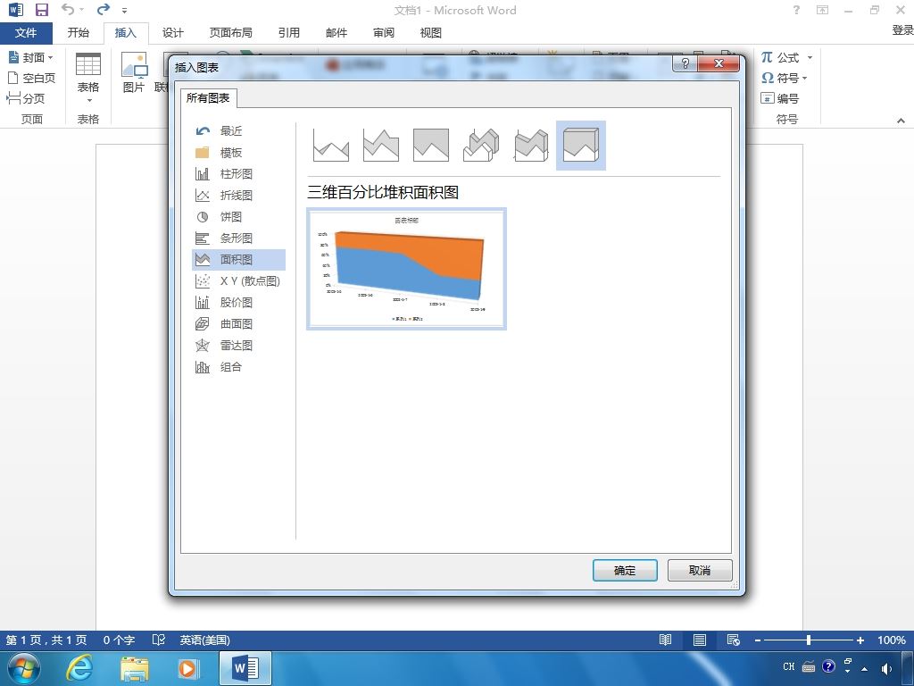Open the 模板 (Templates) chart category
Viewport: 914px width, 686px height.
coord(238,152)
